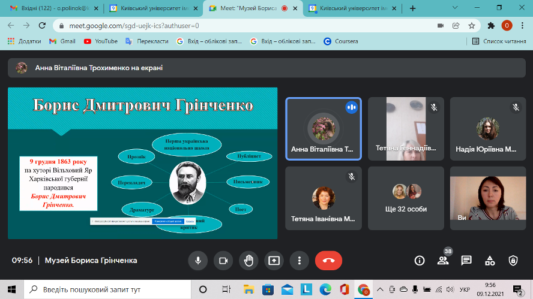Image resolution: width=533 pixels, height=299 pixels.
Task: Toggle the raise hand button
Action: (248, 261)
